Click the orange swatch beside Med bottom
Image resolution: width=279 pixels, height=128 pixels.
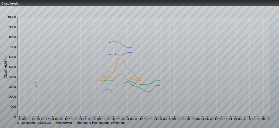point(54,123)
